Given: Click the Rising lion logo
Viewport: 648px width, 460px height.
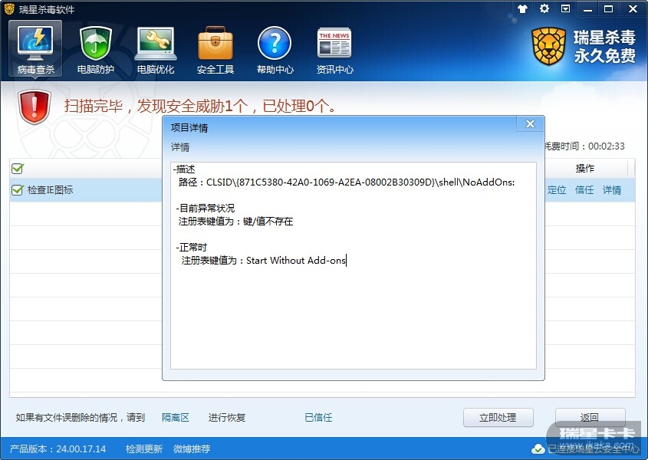Looking at the screenshot, I should 548,46.
